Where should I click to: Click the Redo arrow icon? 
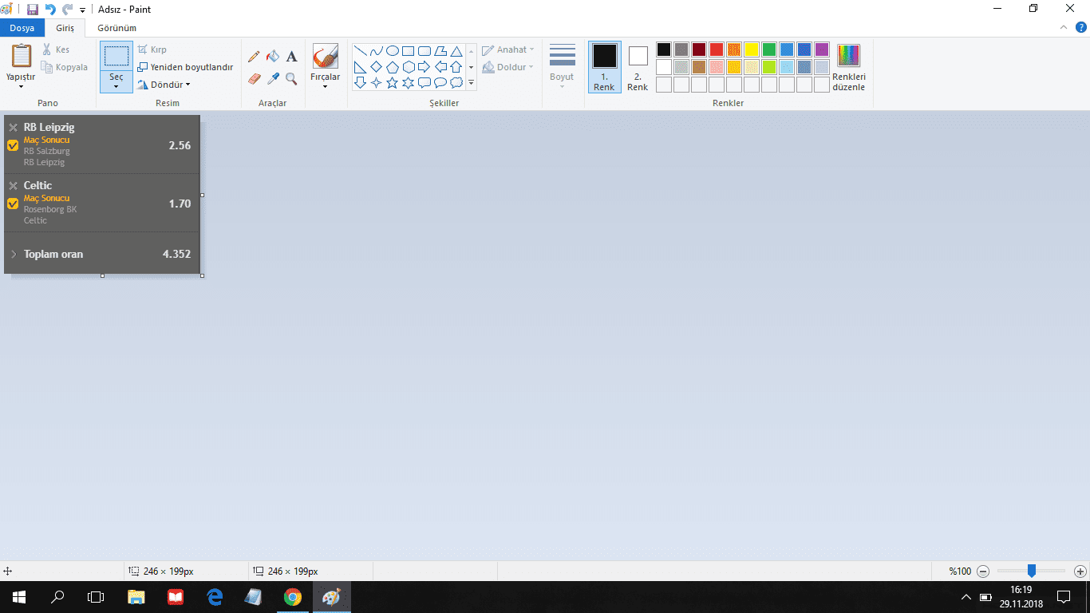point(67,10)
